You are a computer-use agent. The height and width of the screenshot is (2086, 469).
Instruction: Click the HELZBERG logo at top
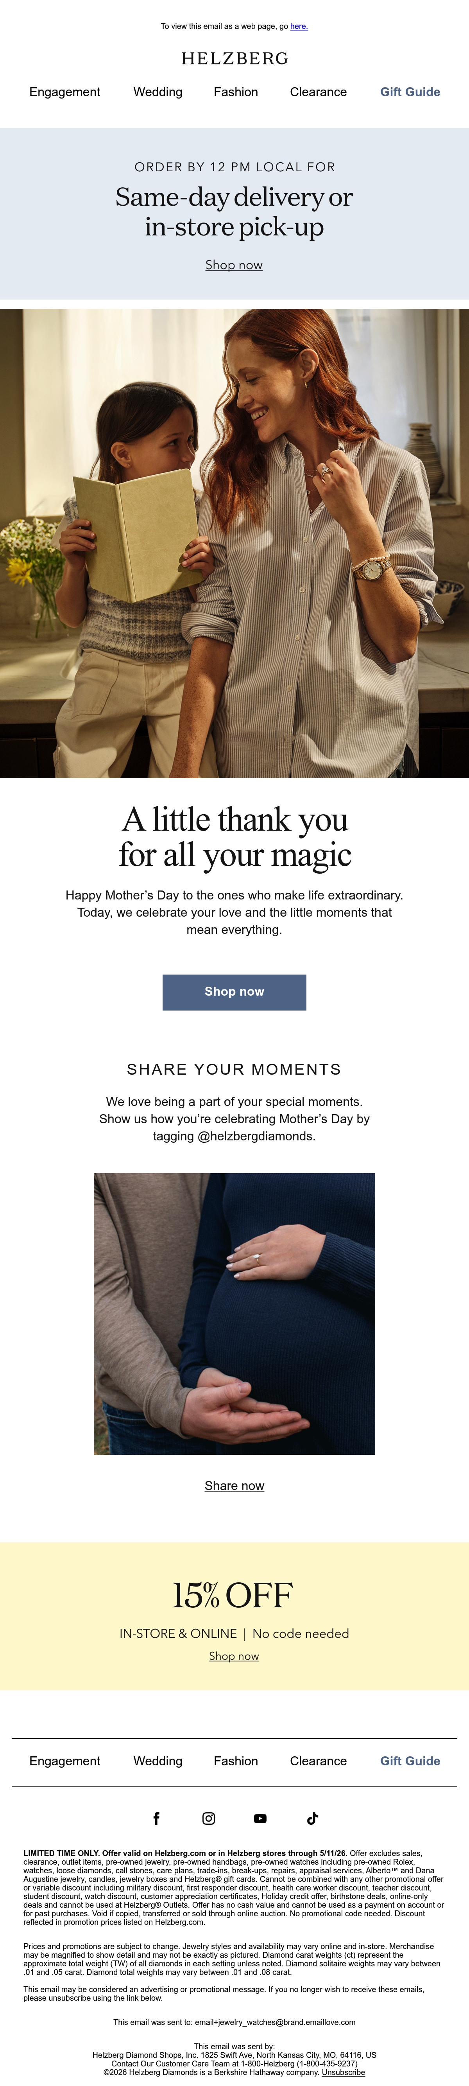[234, 58]
